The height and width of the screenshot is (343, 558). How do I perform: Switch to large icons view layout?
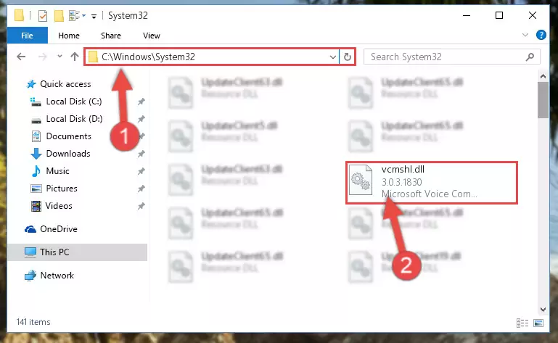coord(538,323)
